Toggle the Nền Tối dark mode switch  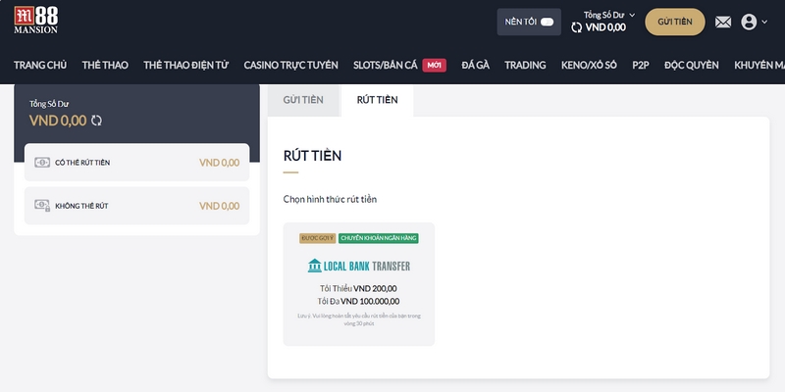click(547, 22)
